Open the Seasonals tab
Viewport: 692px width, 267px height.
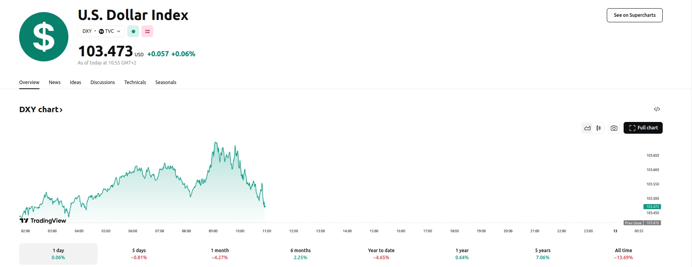pos(166,82)
